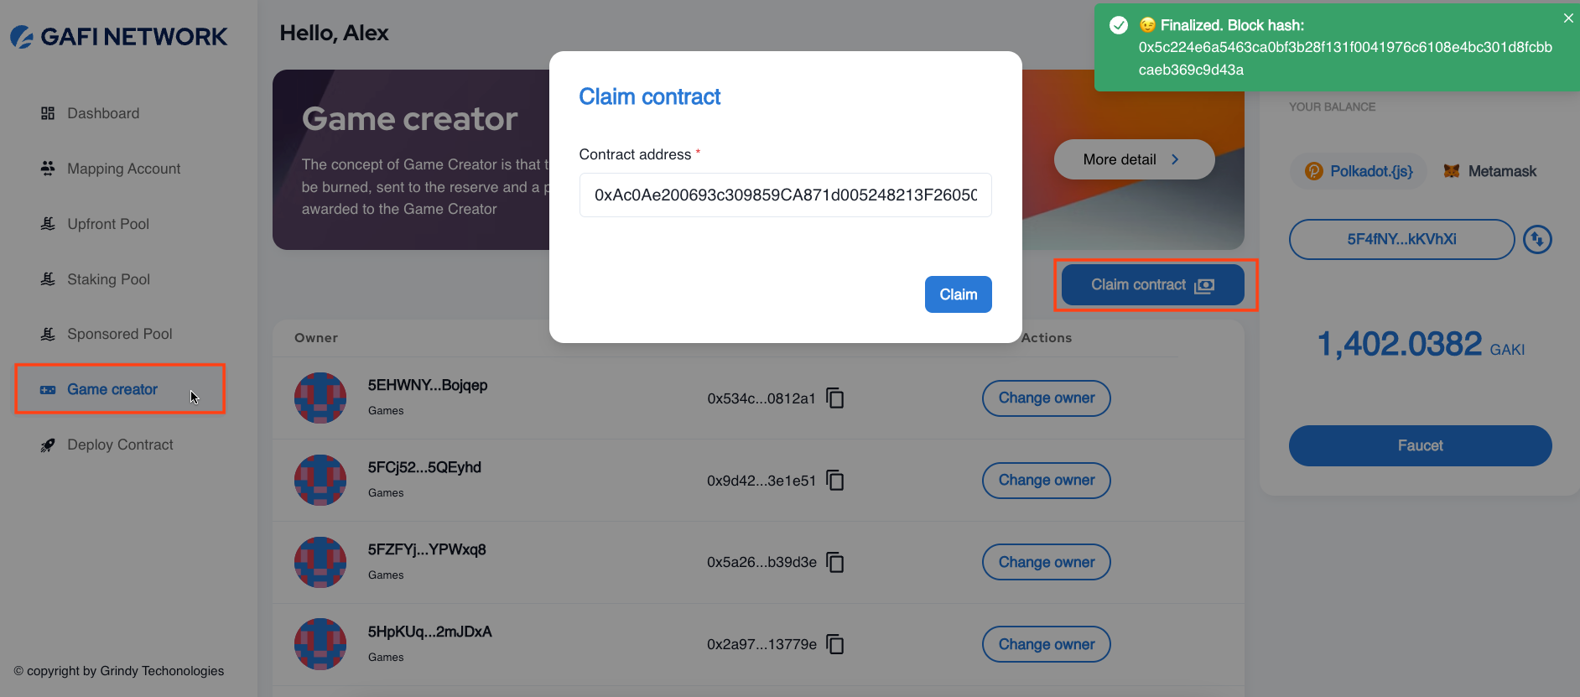
Task: Click the Claim button in dialog
Action: click(x=958, y=294)
